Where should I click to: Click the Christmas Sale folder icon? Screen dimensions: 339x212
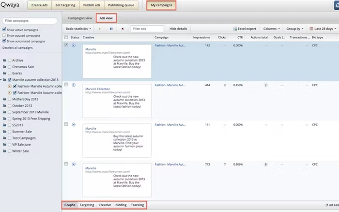[4, 67]
